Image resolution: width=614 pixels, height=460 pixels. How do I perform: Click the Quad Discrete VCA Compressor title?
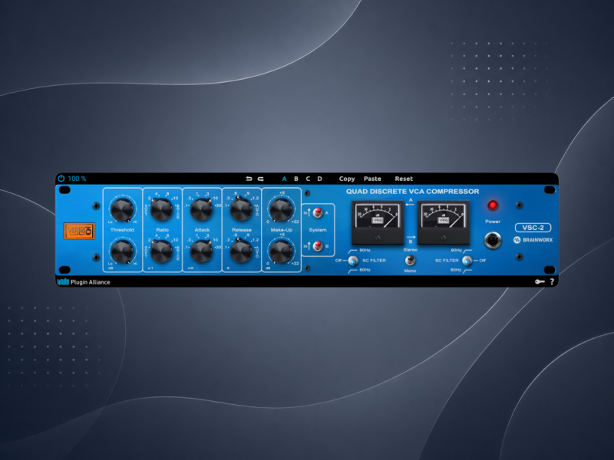[412, 191]
